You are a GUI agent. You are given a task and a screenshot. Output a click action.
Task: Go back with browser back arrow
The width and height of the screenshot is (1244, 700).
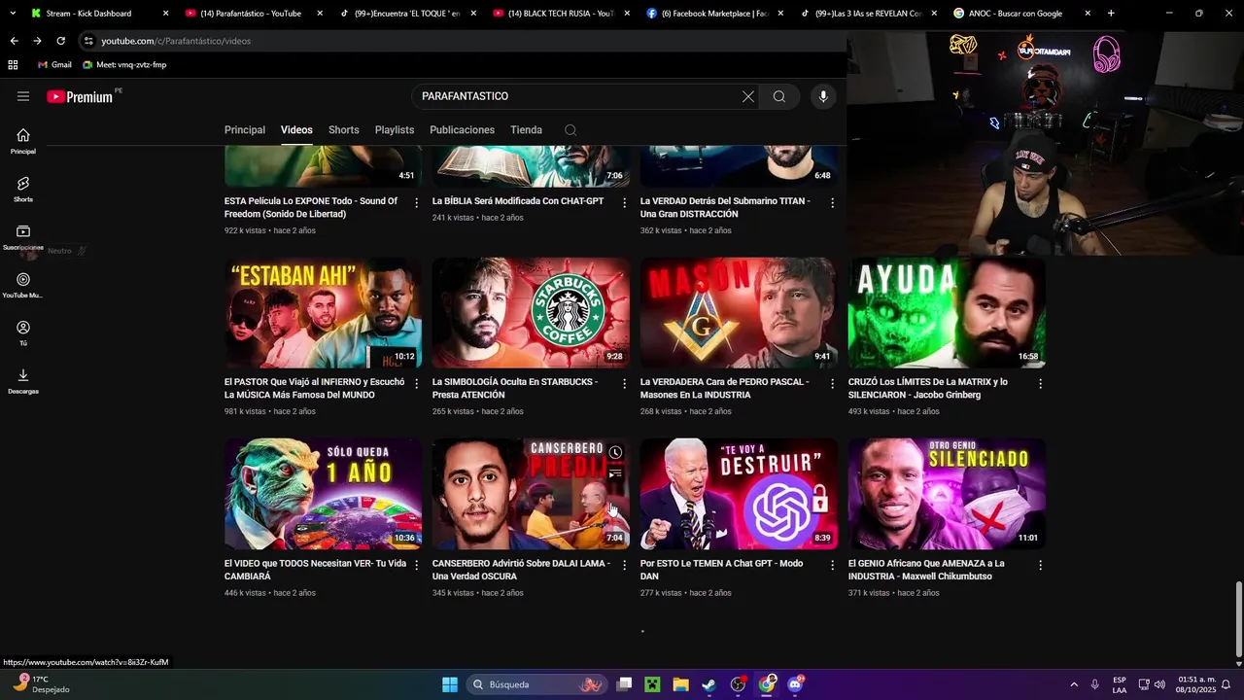[14, 41]
